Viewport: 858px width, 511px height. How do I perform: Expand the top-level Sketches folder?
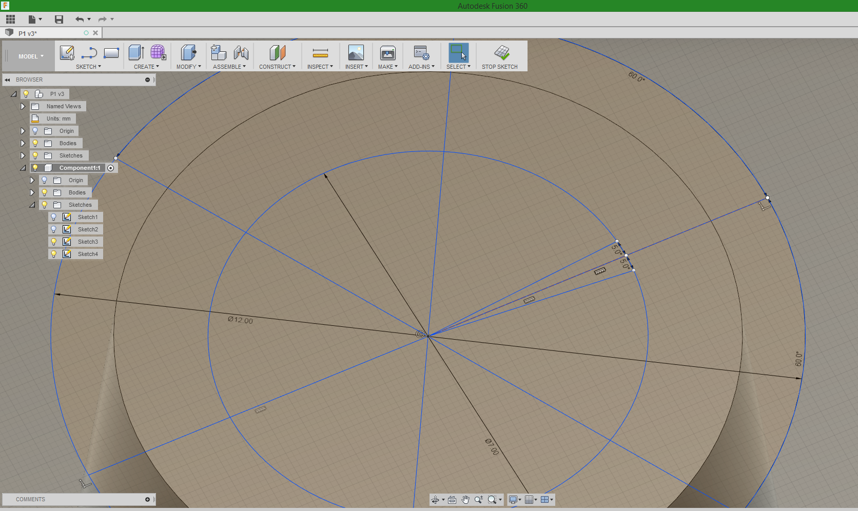click(23, 155)
